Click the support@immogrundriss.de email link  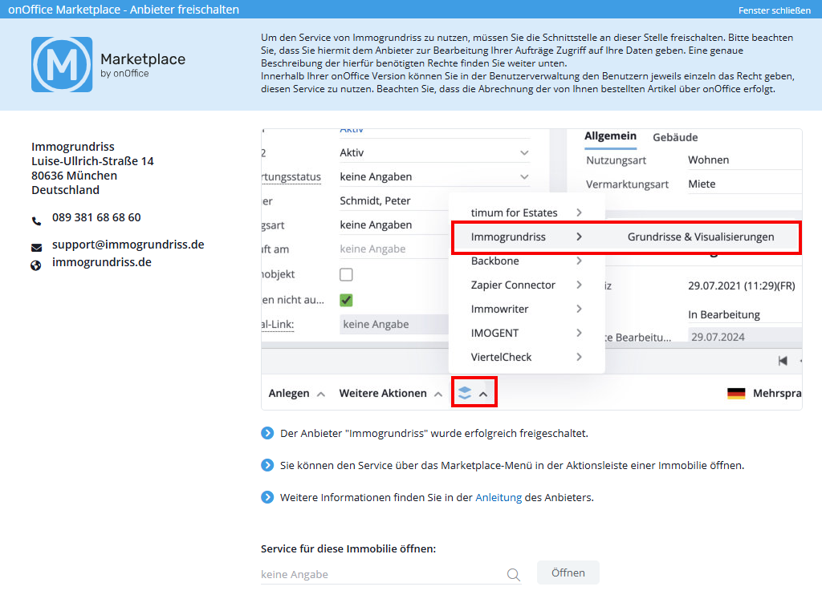click(128, 245)
